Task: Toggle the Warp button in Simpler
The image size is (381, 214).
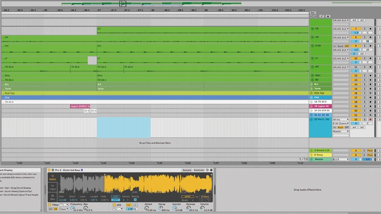Action: 187,197
